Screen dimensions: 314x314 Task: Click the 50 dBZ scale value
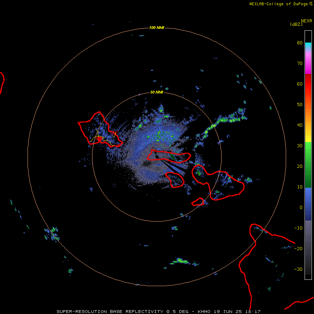(300, 105)
